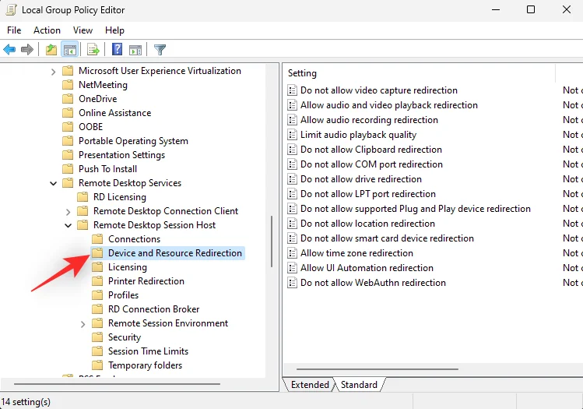The image size is (583, 409).
Task: Select Presentation Settings tree item
Action: point(121,155)
